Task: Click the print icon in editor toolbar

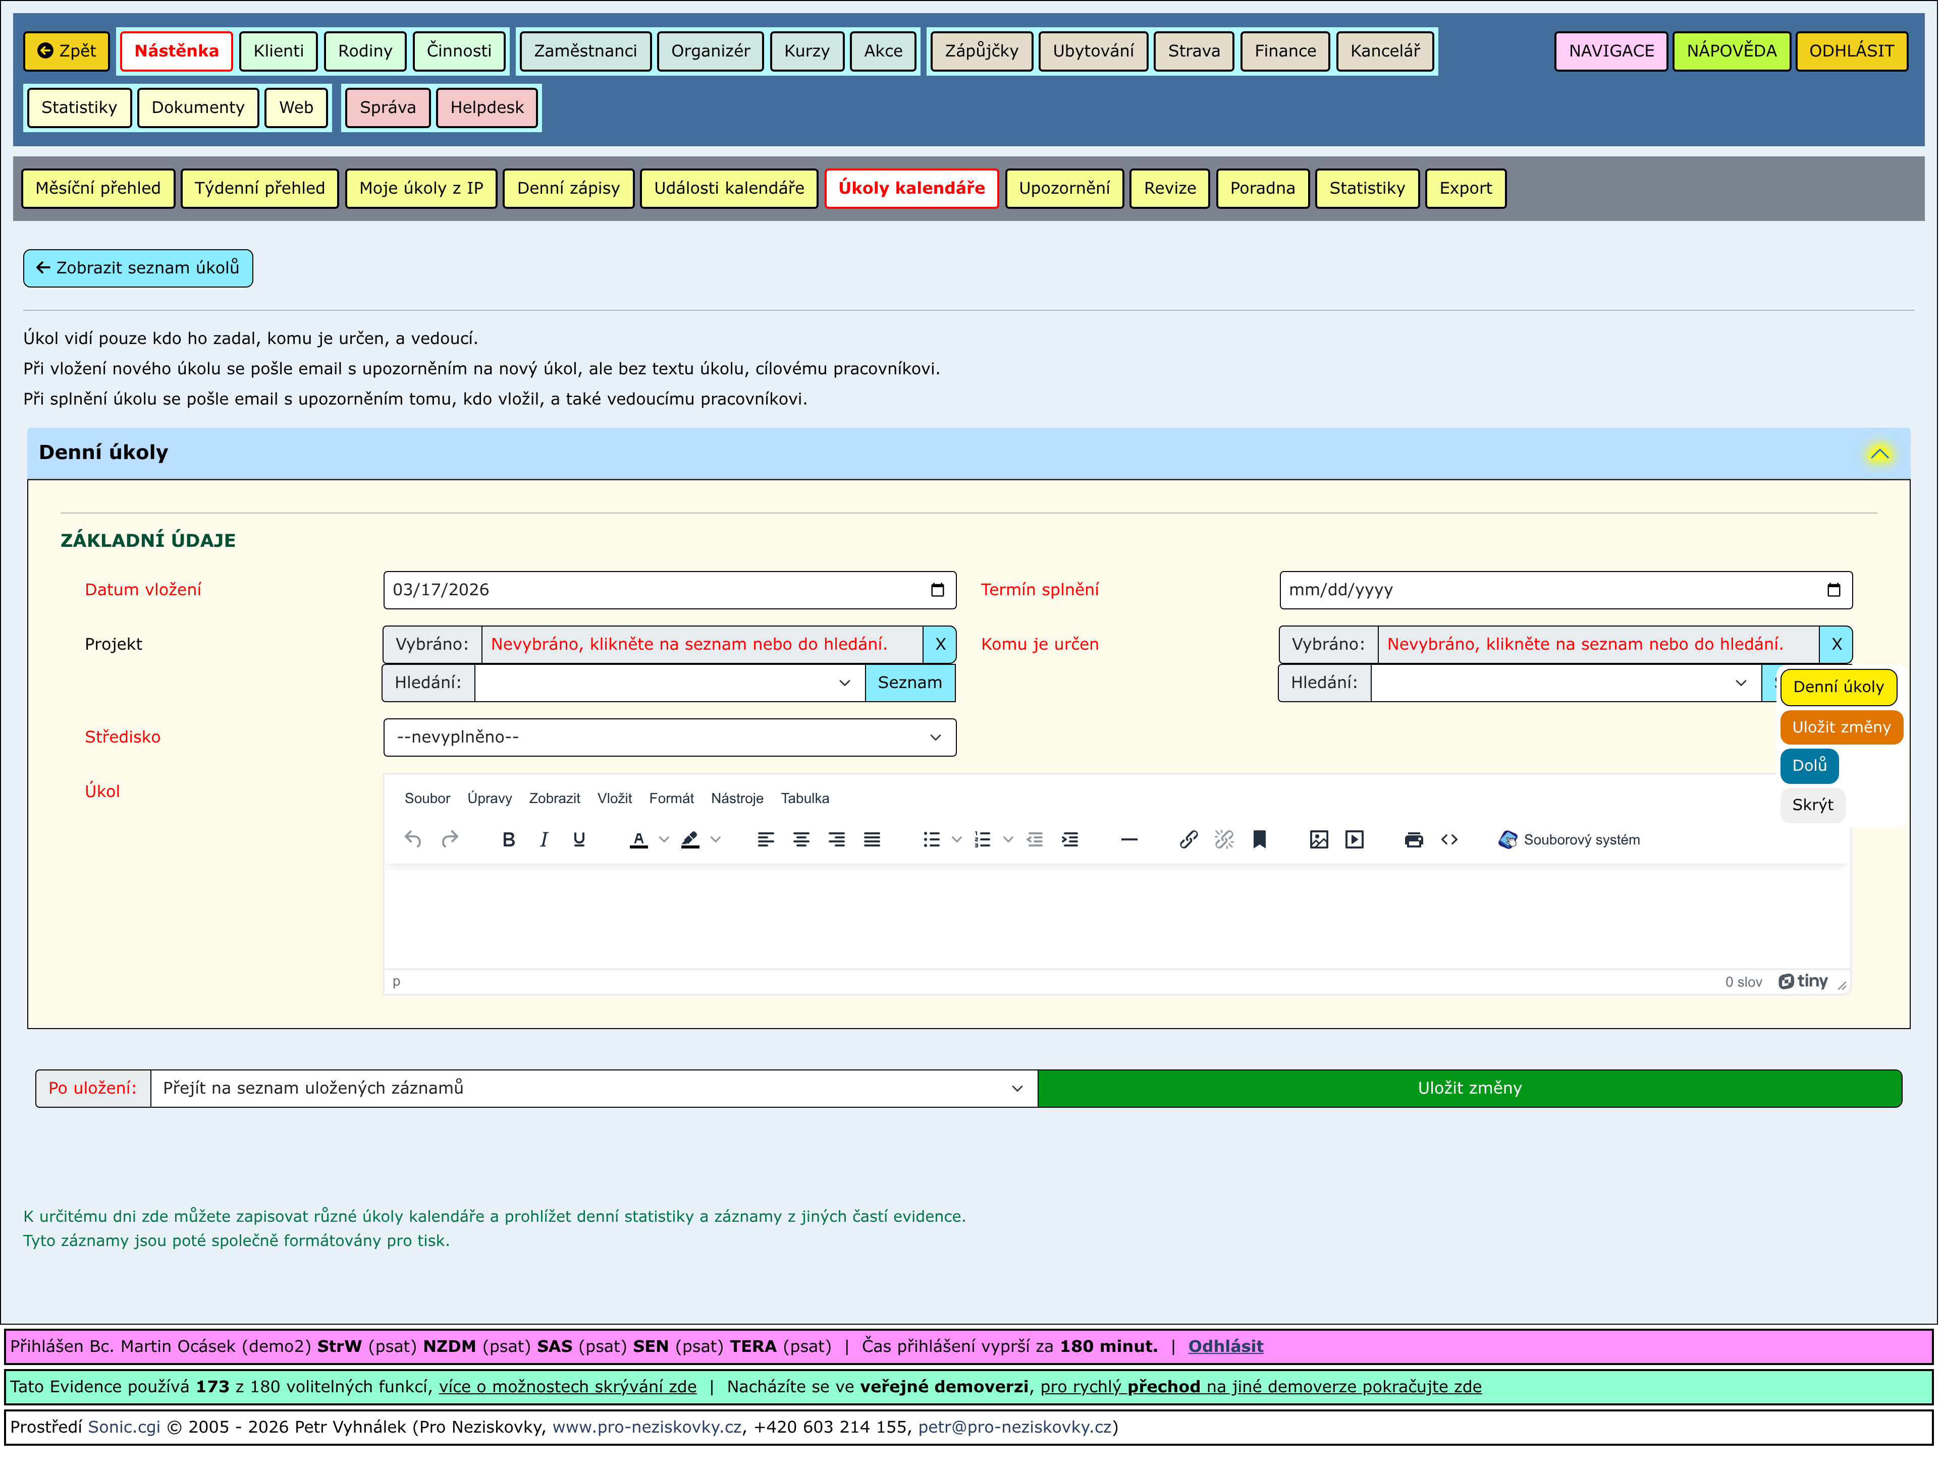Action: [1413, 839]
